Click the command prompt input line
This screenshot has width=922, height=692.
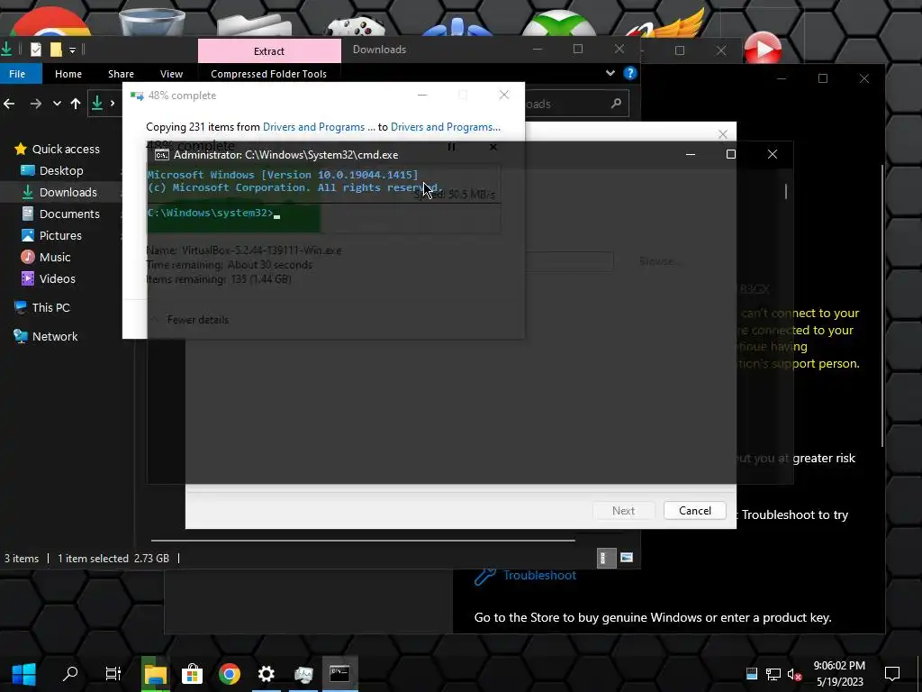[214, 213]
